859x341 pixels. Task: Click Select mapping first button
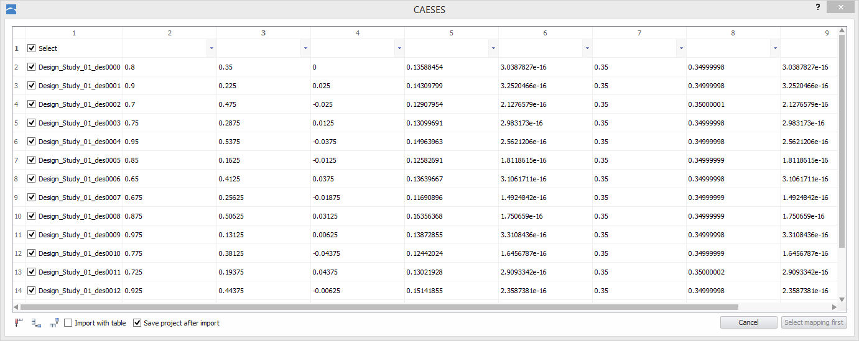pyautogui.click(x=814, y=322)
